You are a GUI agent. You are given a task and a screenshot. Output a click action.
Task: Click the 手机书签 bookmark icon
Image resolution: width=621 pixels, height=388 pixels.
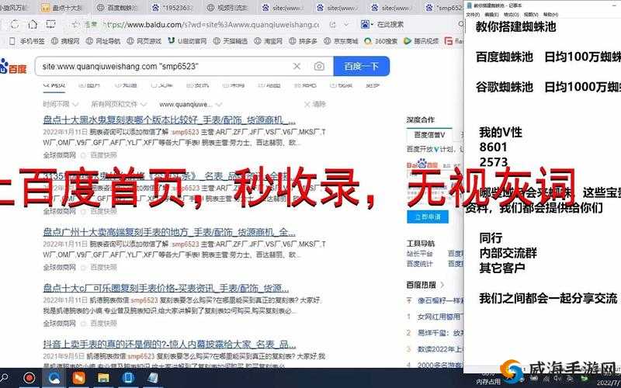click(x=12, y=41)
